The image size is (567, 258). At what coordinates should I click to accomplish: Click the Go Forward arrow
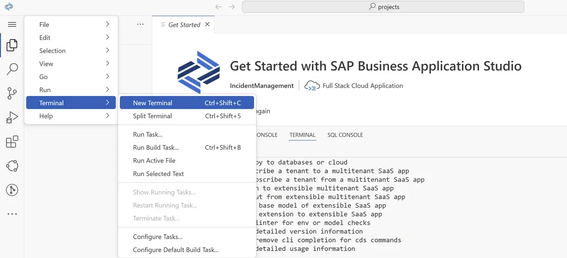tap(232, 7)
